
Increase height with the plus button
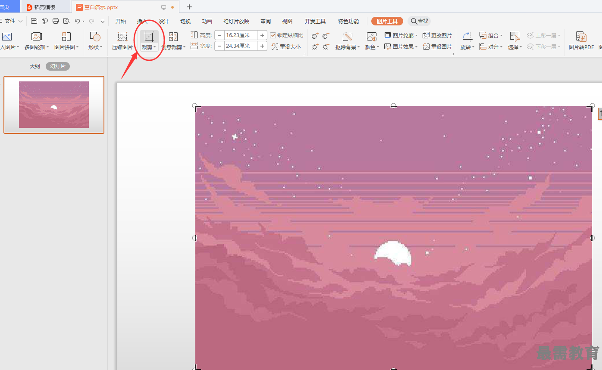[x=262, y=35]
